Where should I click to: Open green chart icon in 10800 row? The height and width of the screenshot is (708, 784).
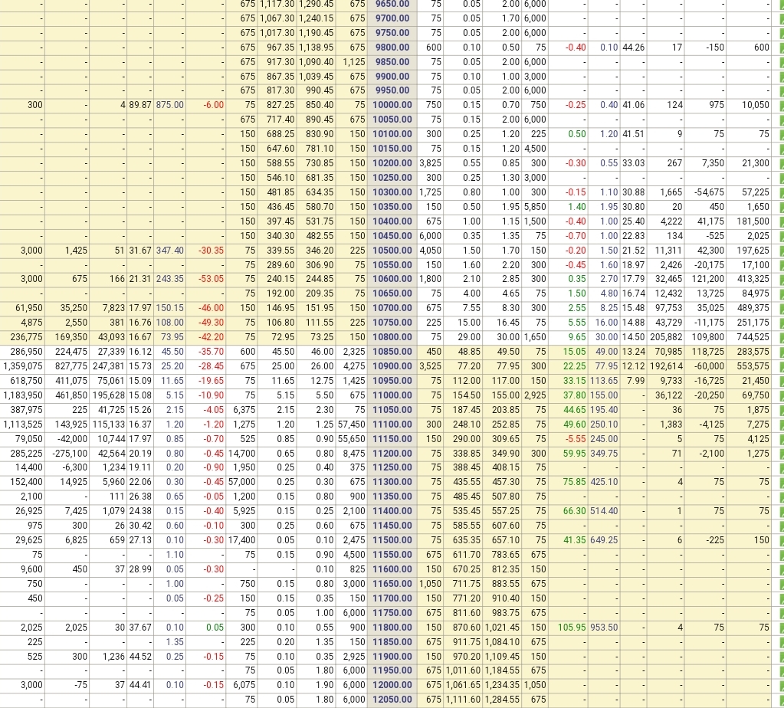pos(781,337)
